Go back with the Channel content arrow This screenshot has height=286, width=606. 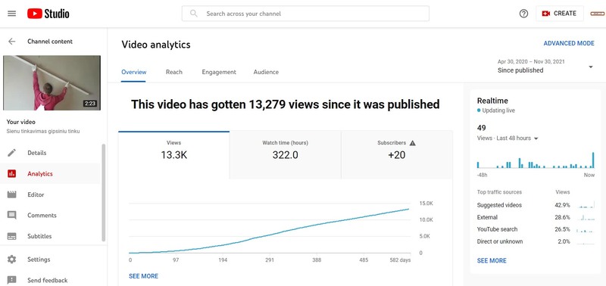12,42
